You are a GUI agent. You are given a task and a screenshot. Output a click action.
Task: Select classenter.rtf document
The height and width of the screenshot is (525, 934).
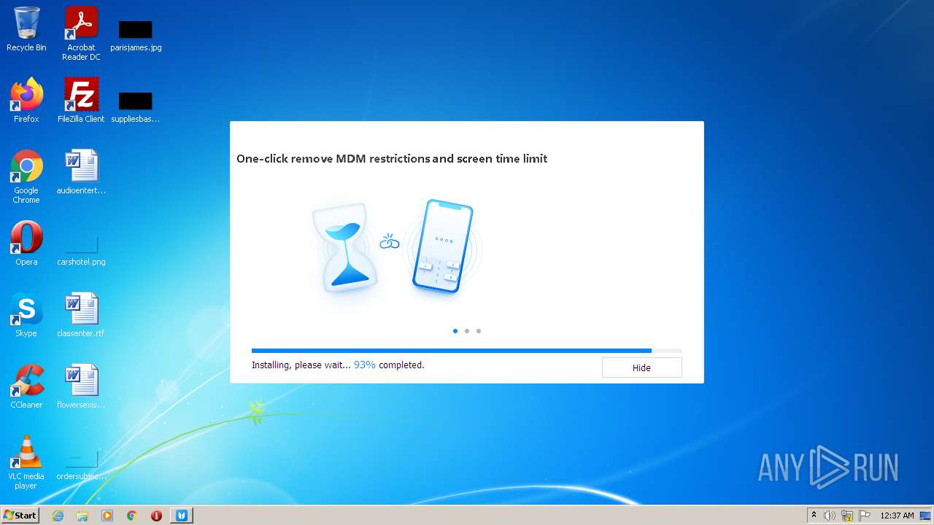click(x=81, y=314)
